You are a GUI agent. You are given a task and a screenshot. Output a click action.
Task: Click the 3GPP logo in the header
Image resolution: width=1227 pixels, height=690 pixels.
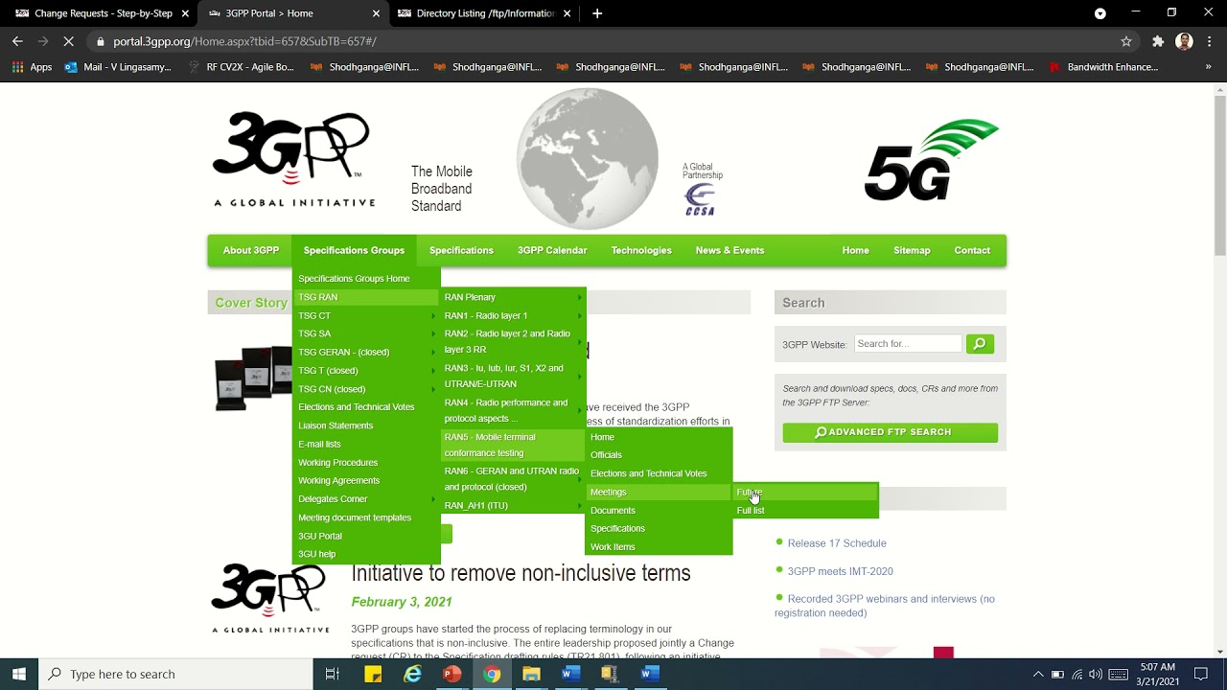(292, 159)
